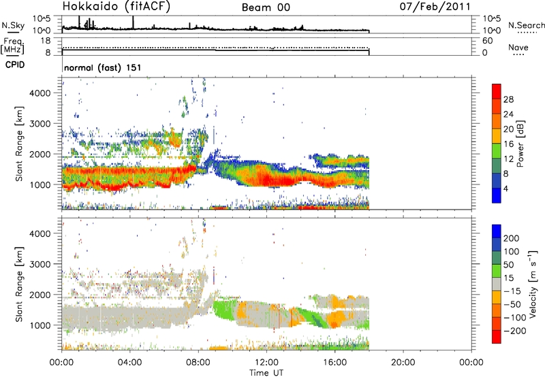The width and height of the screenshot is (545, 377).
Task: Click the '200' velocity colorbar tick
Action: click(511, 238)
